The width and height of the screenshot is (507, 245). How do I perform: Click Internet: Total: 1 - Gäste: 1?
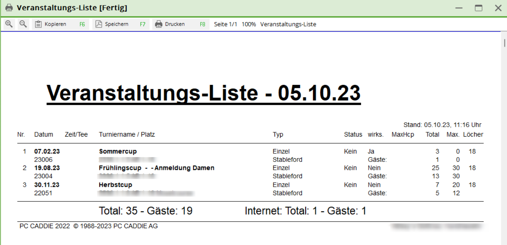tap(306, 211)
